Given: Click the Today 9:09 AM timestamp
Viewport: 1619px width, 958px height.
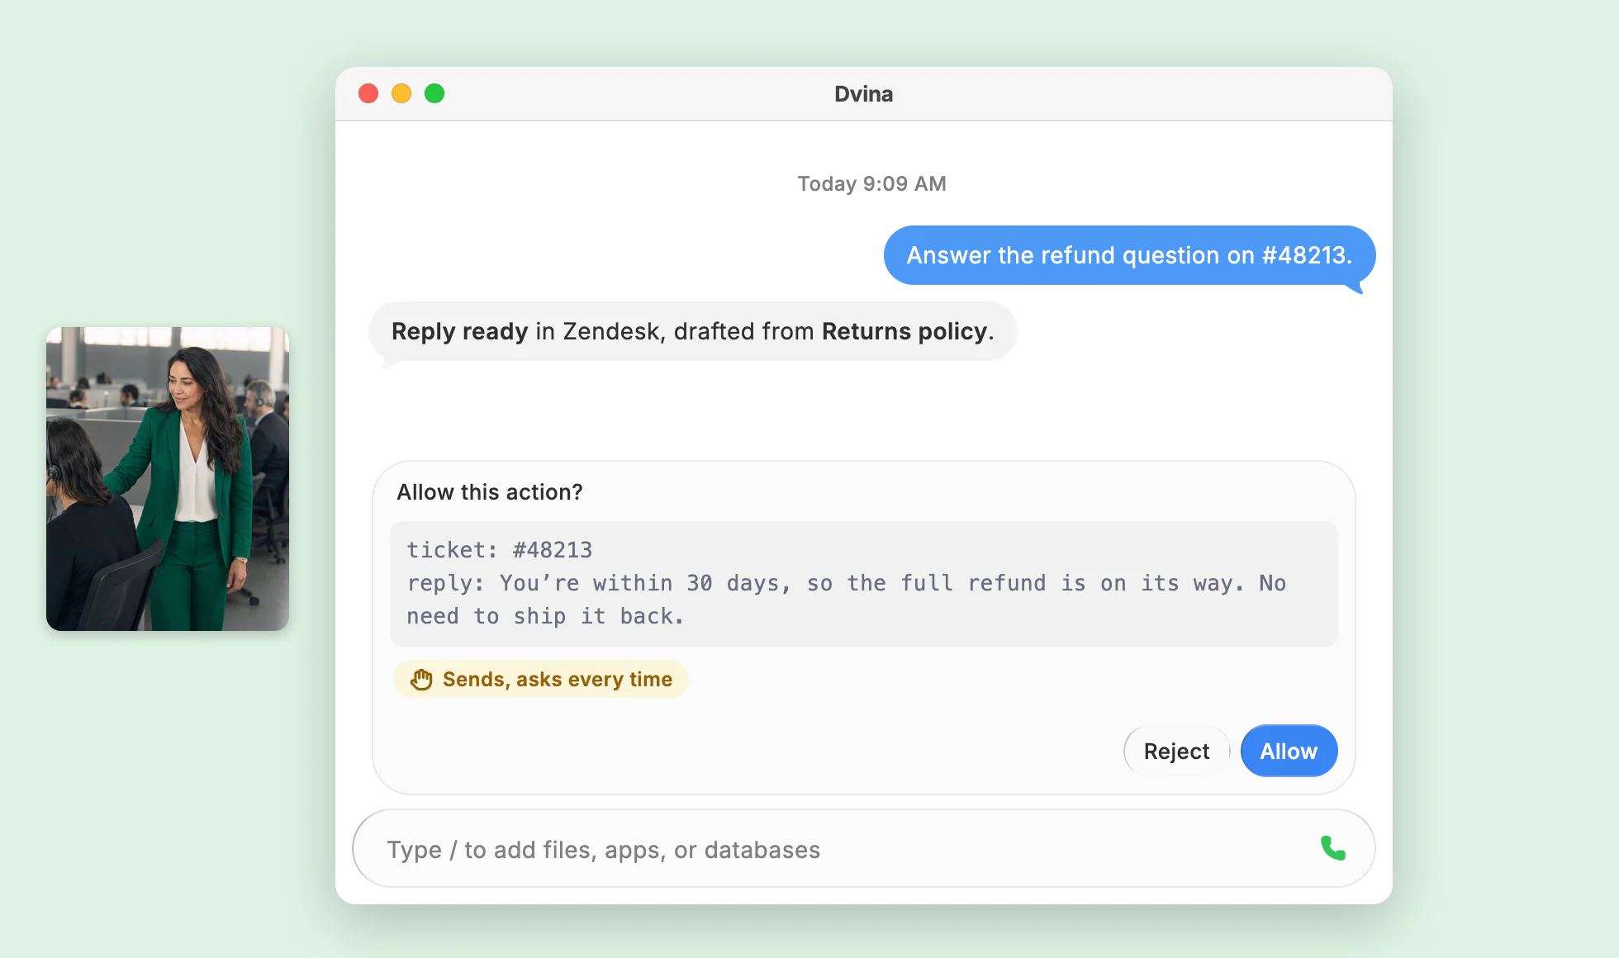Looking at the screenshot, I should (x=871, y=183).
